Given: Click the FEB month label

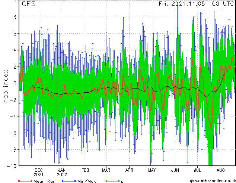Looking at the screenshot, I should 85,170.
